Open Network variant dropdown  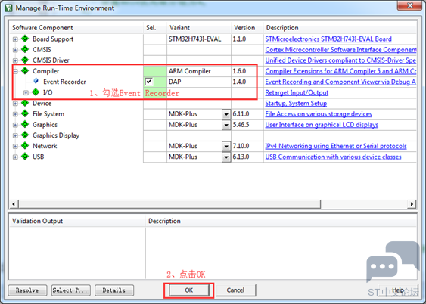(226, 146)
